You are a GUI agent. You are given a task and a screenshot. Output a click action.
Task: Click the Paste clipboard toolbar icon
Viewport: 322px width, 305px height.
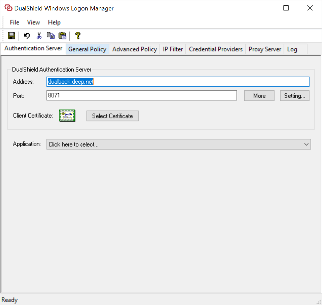(x=63, y=35)
